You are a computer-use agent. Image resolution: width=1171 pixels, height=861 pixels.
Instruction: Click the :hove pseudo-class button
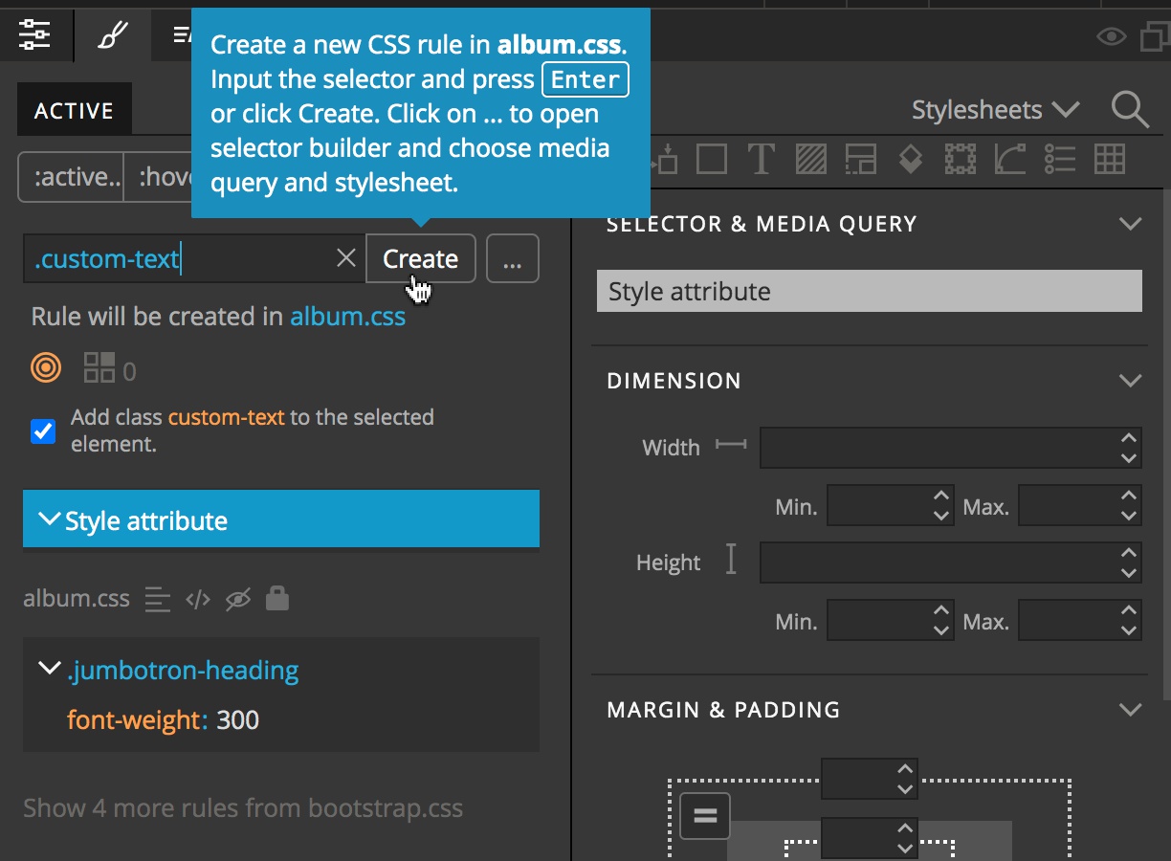pyautogui.click(x=159, y=177)
